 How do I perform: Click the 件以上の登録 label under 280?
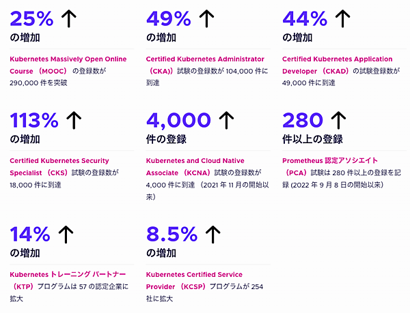312,139
